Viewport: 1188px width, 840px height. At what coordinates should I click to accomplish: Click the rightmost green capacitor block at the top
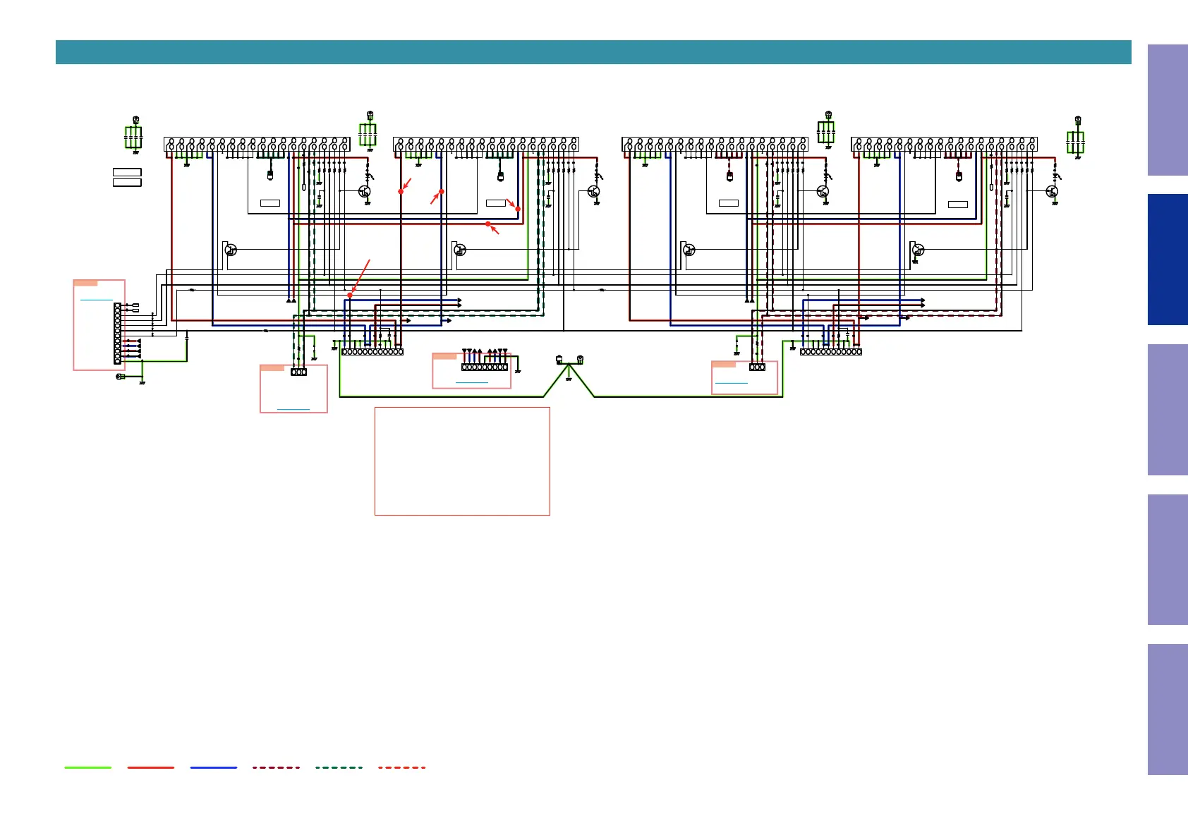(1075, 142)
